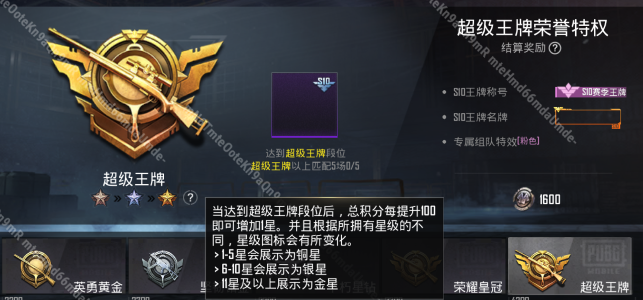The height and width of the screenshot is (300, 643).
Task: Open star level help question mark
Action: 190,198
